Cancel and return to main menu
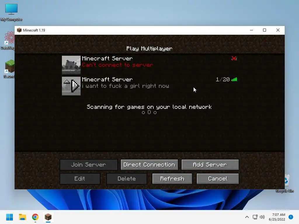 [x=218, y=179]
